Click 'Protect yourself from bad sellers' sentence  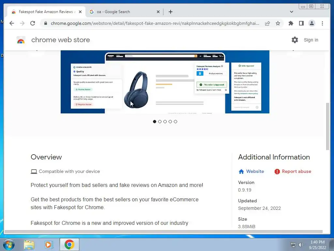(x=117, y=185)
